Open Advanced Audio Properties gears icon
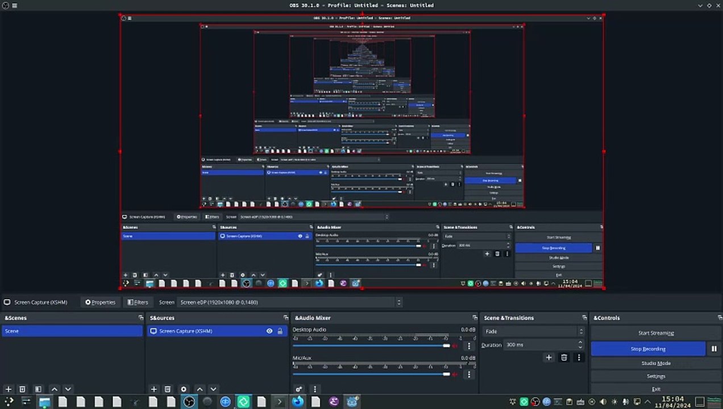The height and width of the screenshot is (409, 723). coord(299,389)
